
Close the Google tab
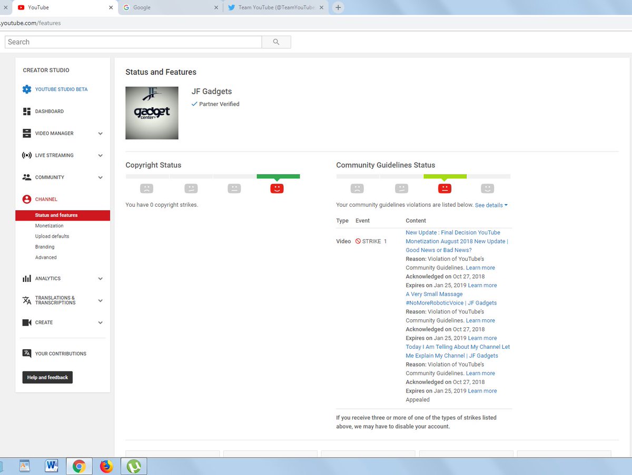click(216, 7)
